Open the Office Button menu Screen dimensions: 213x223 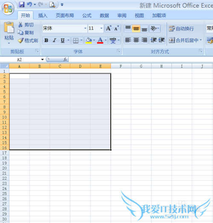(x=8, y=9)
